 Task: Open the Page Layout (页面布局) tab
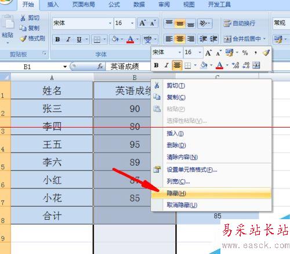(x=84, y=4)
